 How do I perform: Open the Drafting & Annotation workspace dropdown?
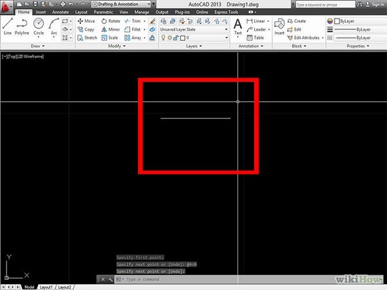coord(121,5)
